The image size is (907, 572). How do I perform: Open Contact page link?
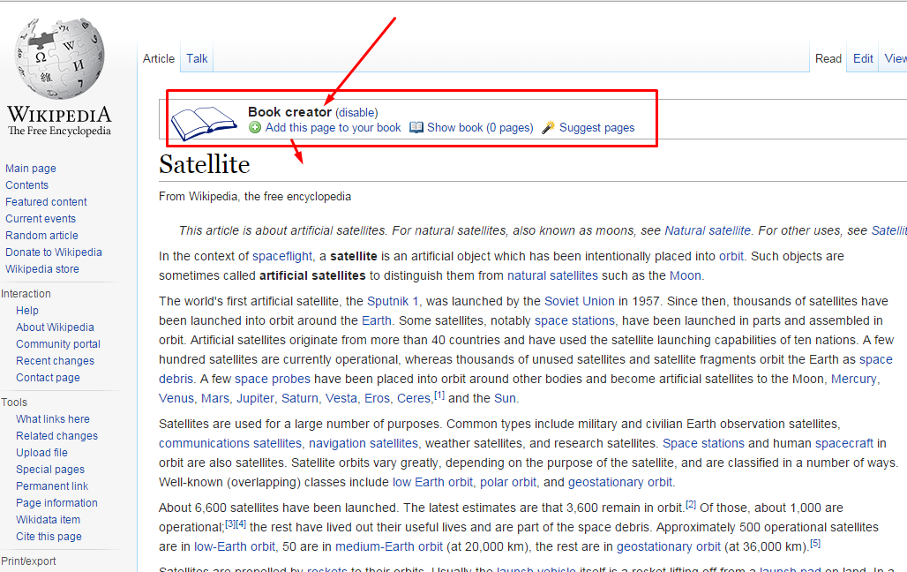48,378
